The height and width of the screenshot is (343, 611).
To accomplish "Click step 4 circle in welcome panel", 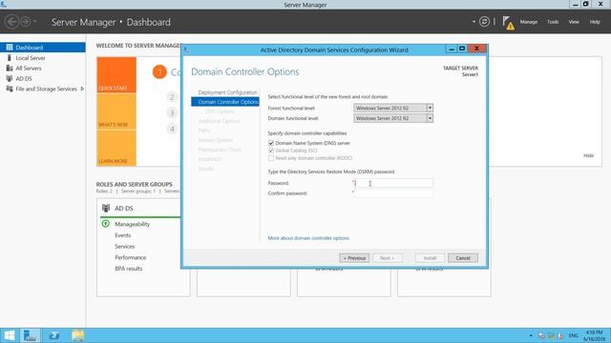I will [x=172, y=129].
